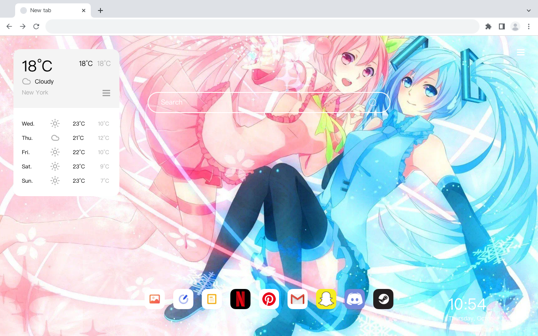Viewport: 538px width, 336px height.
Task: Open the page hamburger menu
Action: [521, 52]
